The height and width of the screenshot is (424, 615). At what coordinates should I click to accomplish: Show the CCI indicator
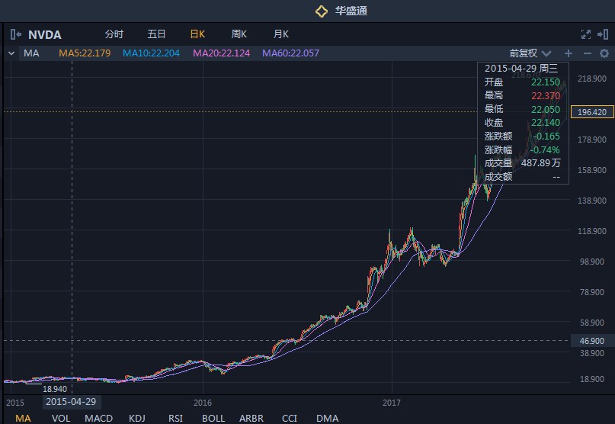pyautogui.click(x=290, y=419)
